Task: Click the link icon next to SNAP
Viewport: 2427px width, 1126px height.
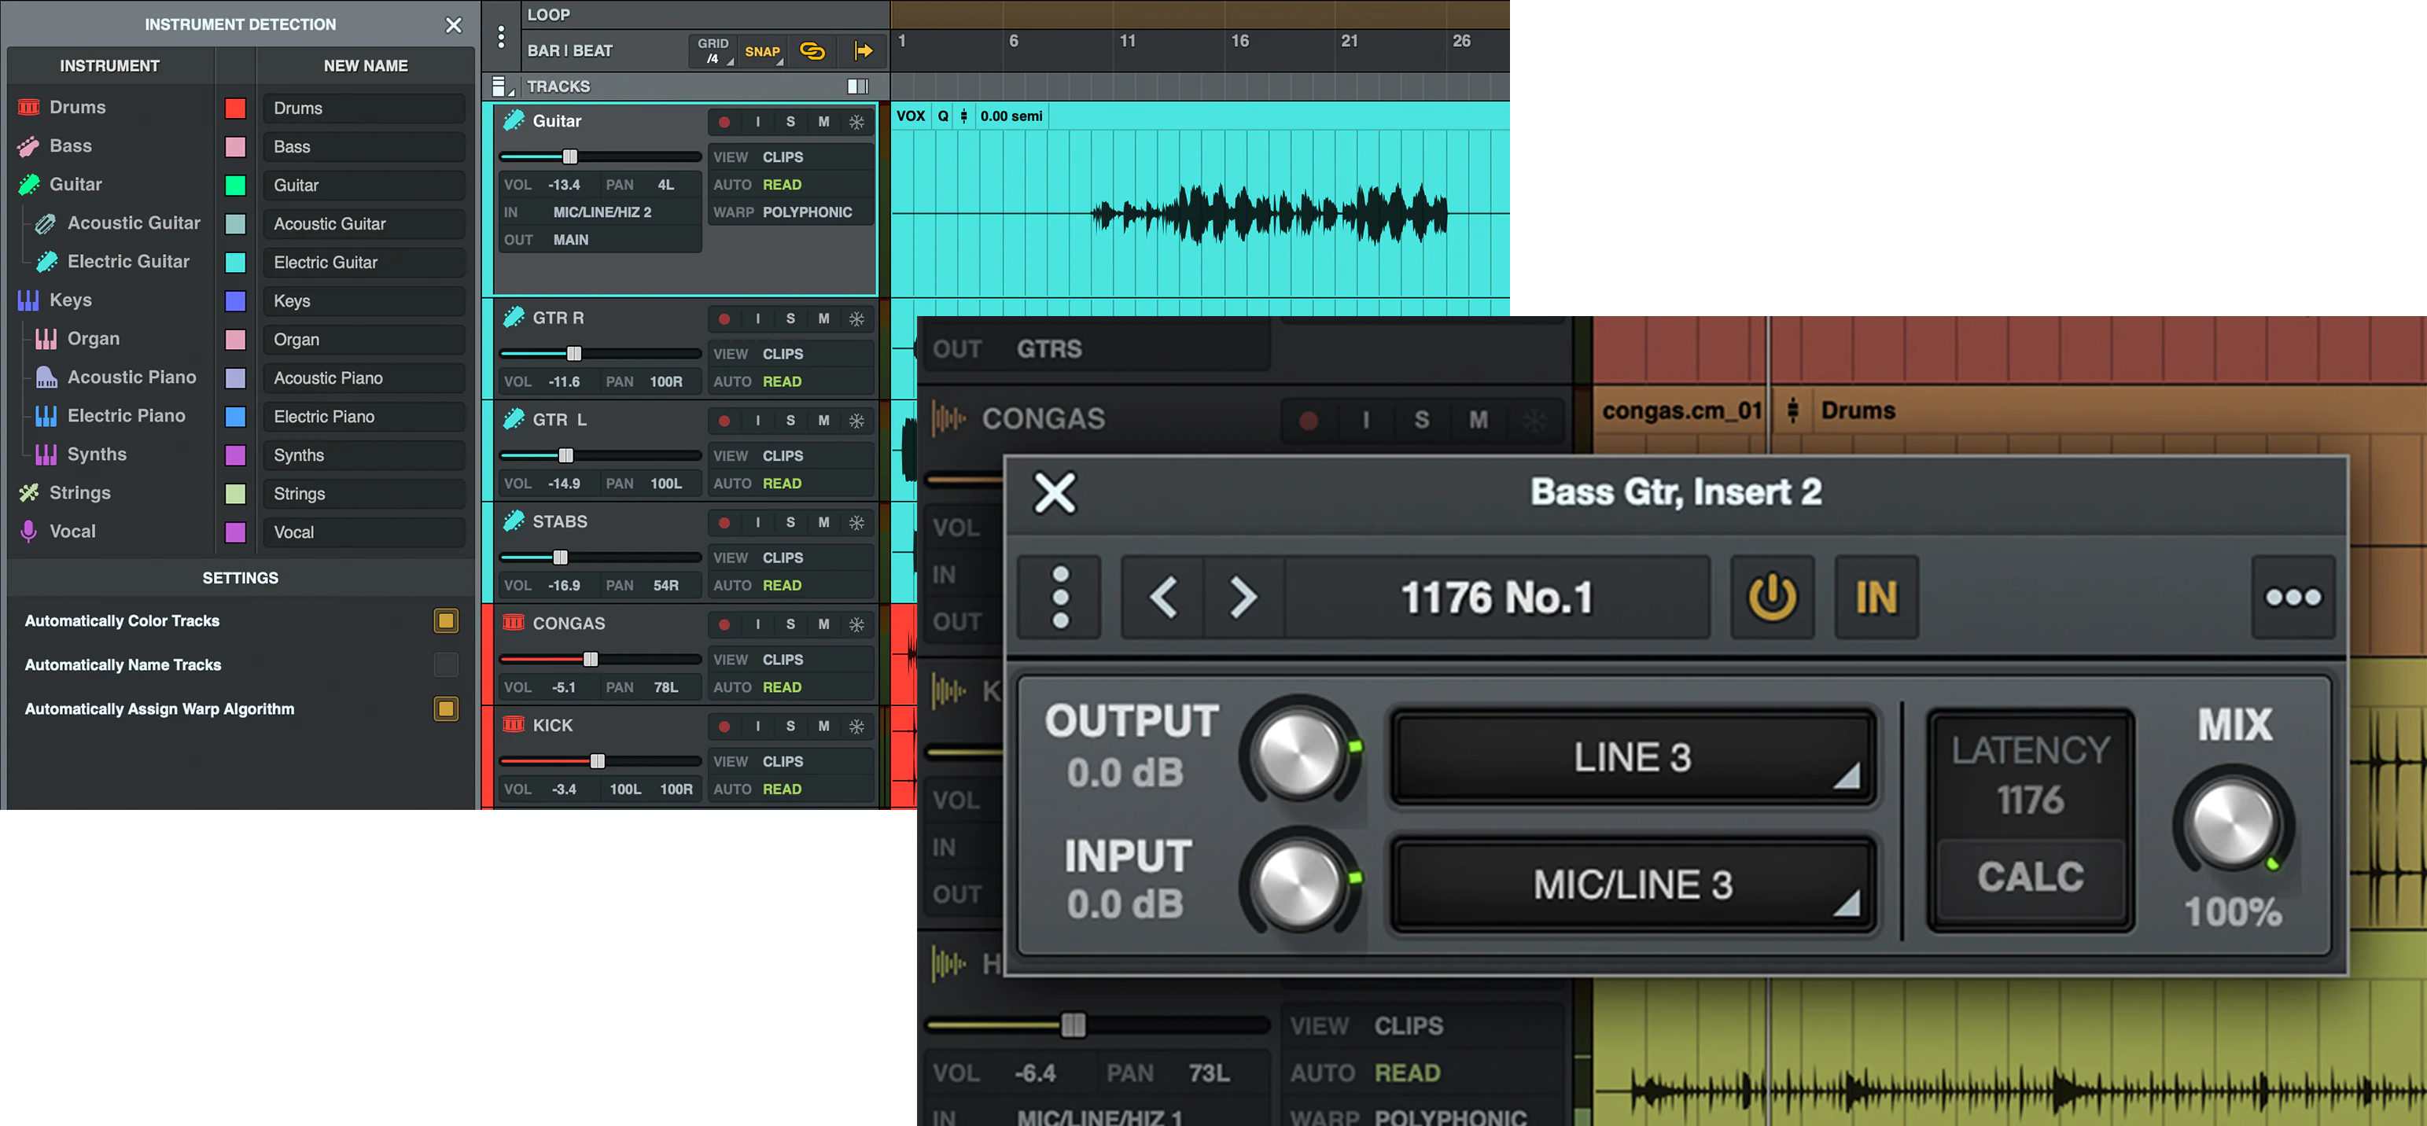Action: pyautogui.click(x=811, y=51)
